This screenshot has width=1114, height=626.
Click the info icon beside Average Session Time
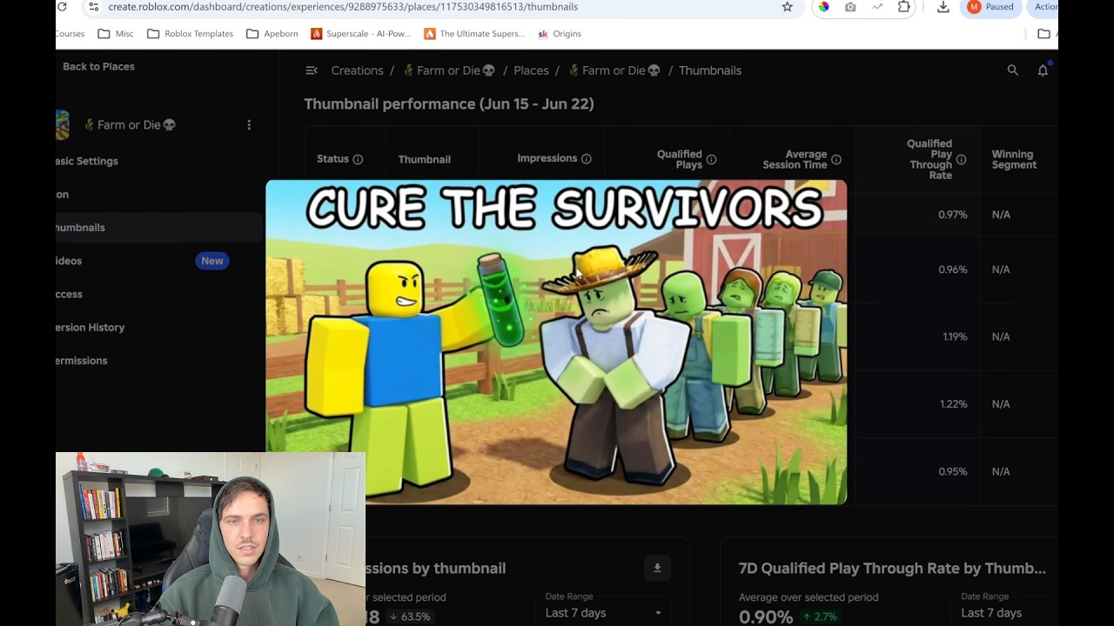coord(836,159)
